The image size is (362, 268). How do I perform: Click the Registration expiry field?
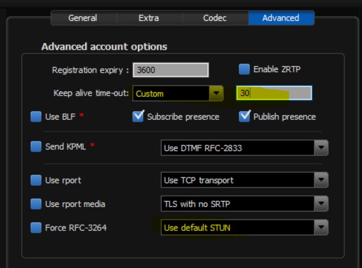[170, 70]
